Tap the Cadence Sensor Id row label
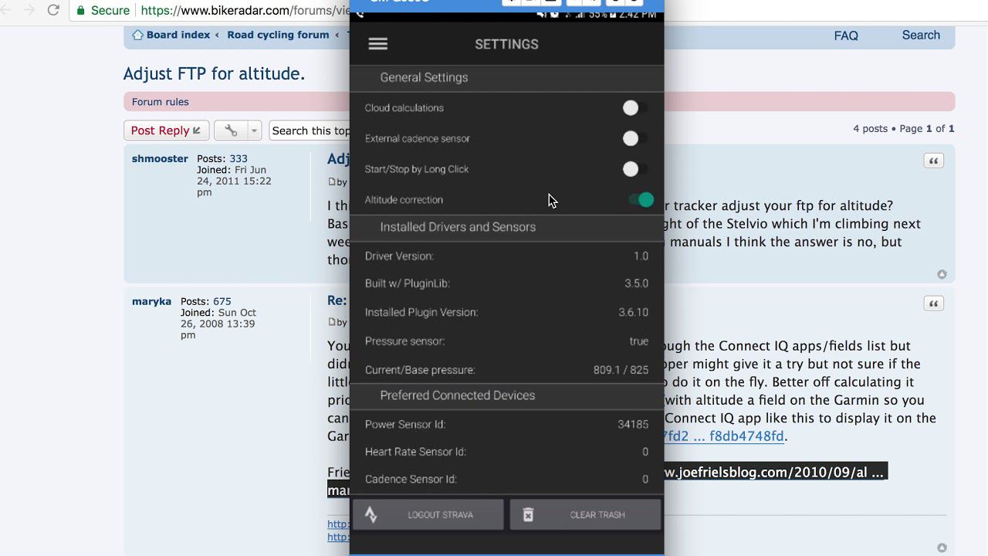 [411, 480]
